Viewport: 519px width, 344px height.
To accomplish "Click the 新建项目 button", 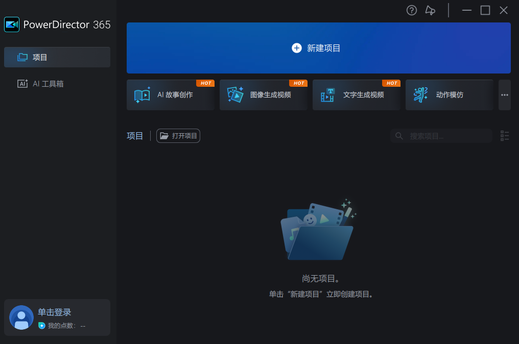I will (318, 47).
